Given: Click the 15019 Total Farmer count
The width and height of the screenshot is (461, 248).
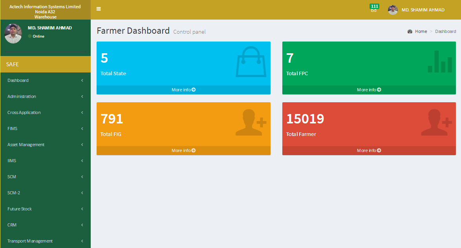Looking at the screenshot, I should tap(305, 119).
